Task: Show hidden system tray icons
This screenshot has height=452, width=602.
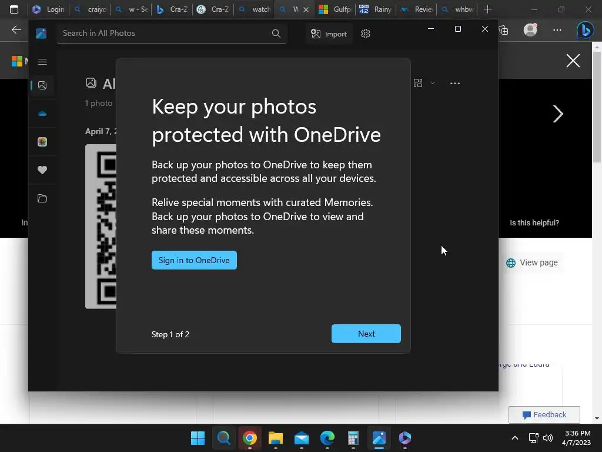Action: (515, 438)
